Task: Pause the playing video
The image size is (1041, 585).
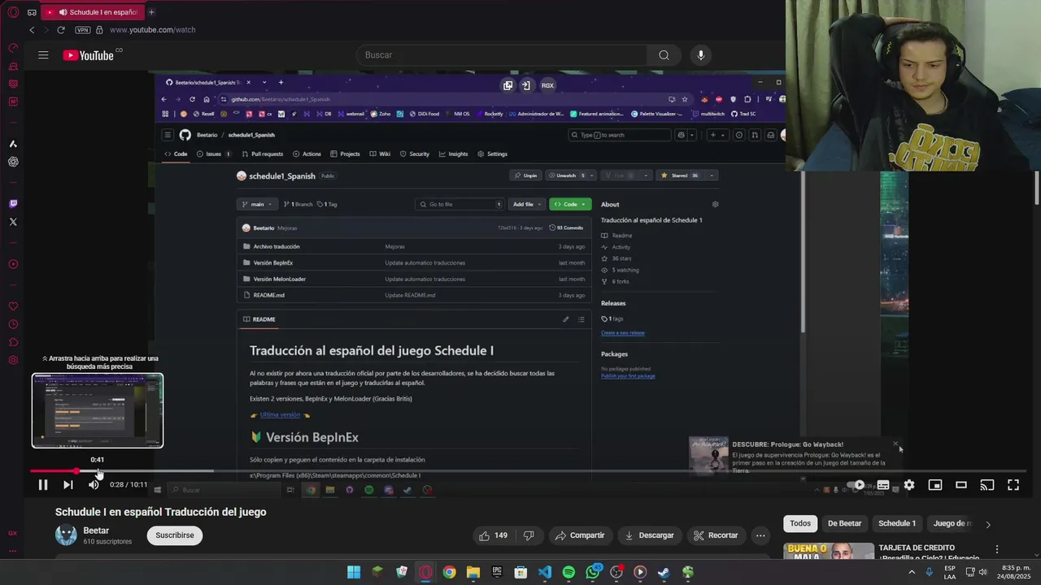Action: coord(43,485)
